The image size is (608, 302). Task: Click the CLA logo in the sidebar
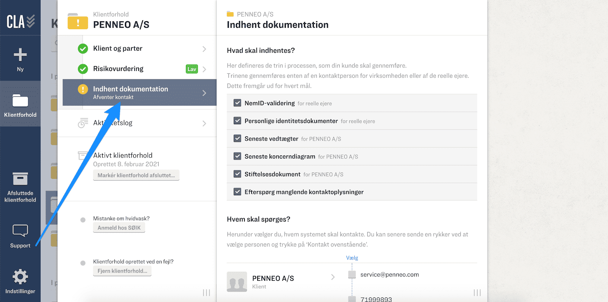[x=21, y=22]
